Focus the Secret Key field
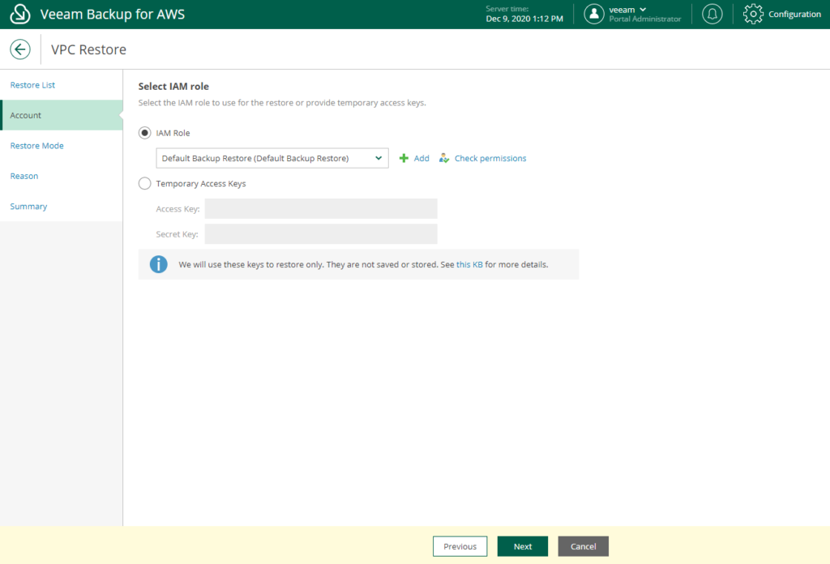 pos(321,234)
